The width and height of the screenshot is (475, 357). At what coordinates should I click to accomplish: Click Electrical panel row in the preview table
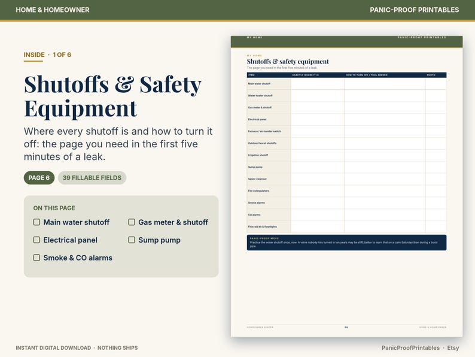tap(346, 120)
